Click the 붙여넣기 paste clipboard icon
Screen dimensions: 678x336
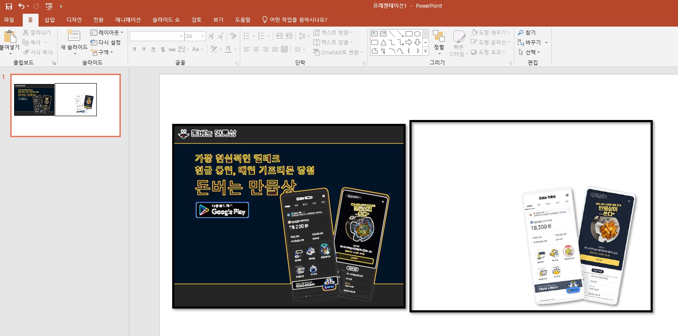tap(9, 36)
